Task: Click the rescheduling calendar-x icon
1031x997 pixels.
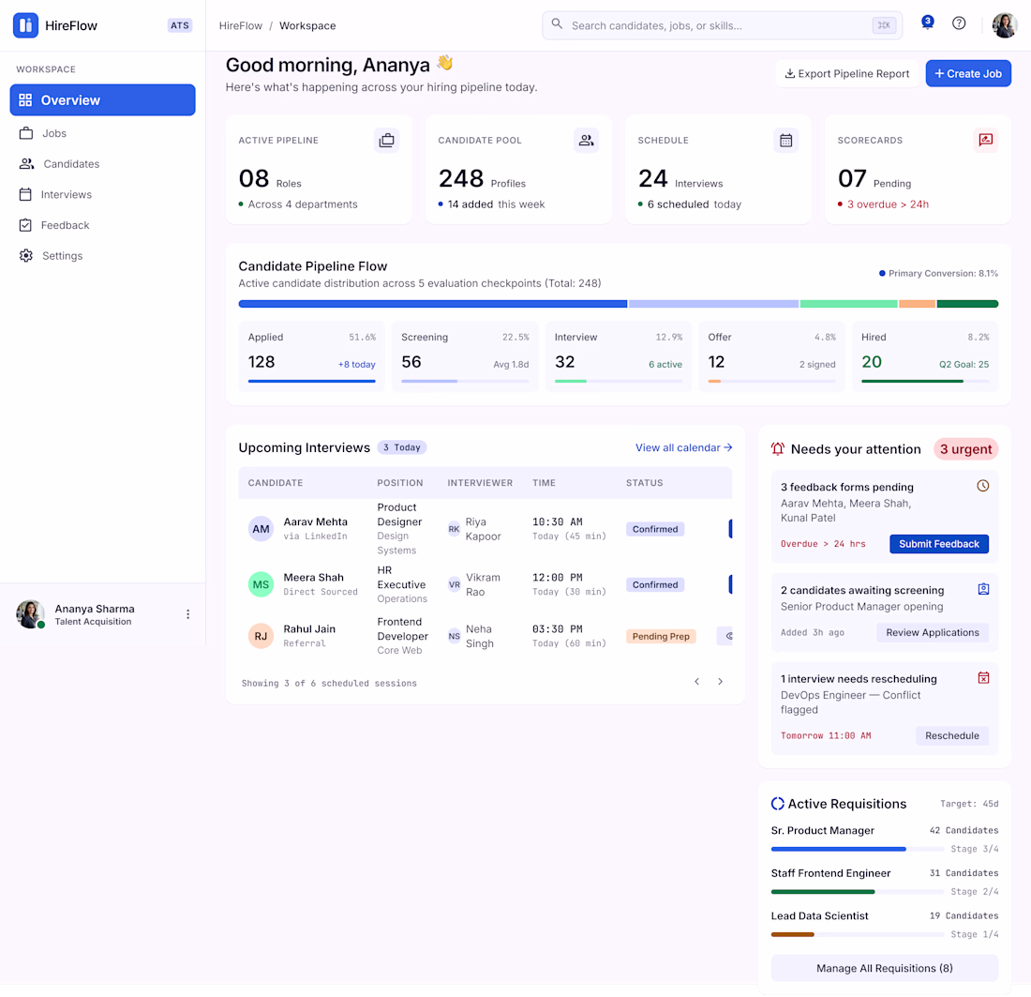Action: (x=983, y=678)
